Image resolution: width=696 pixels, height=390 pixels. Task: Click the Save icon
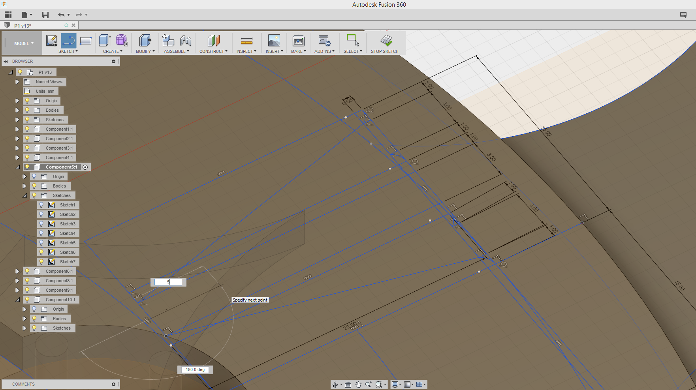[x=45, y=15]
